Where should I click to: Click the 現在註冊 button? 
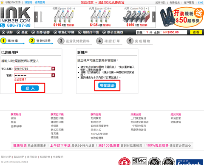(x=107, y=85)
